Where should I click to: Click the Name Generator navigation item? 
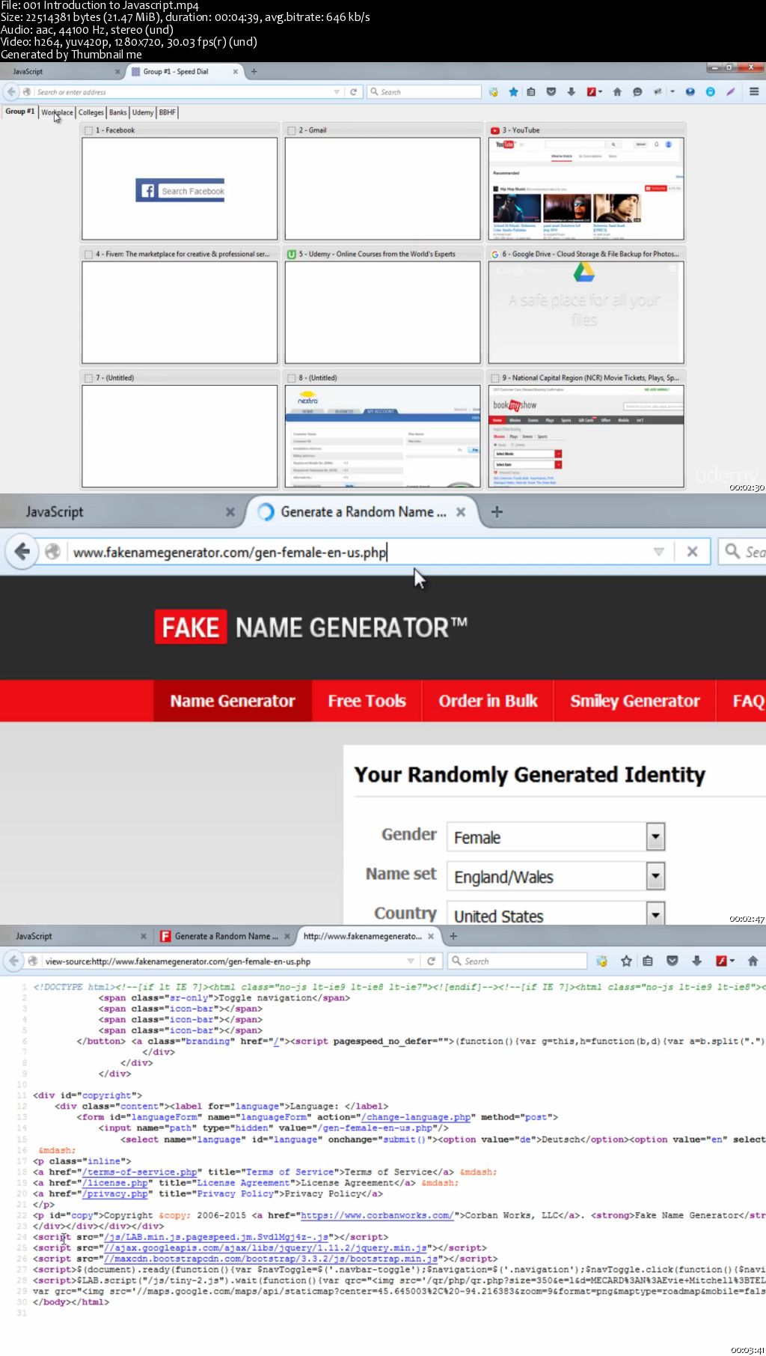click(x=233, y=701)
